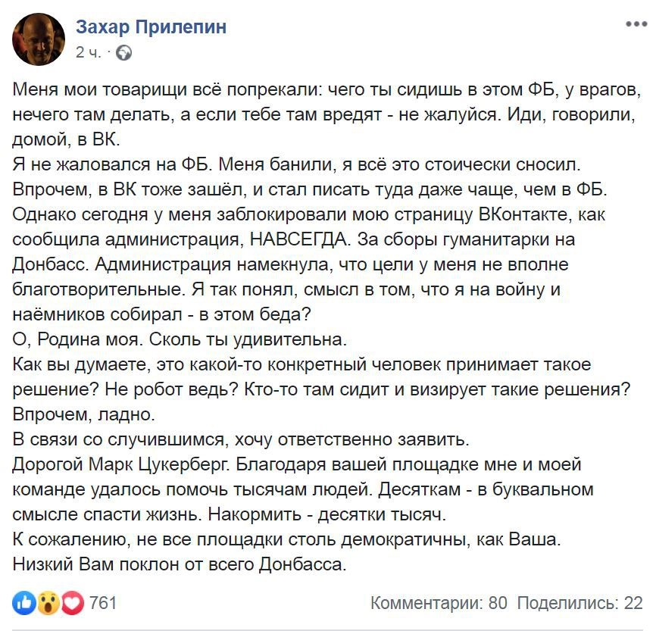Click the globe public privacy icon
656x631 pixels.
click(125, 52)
